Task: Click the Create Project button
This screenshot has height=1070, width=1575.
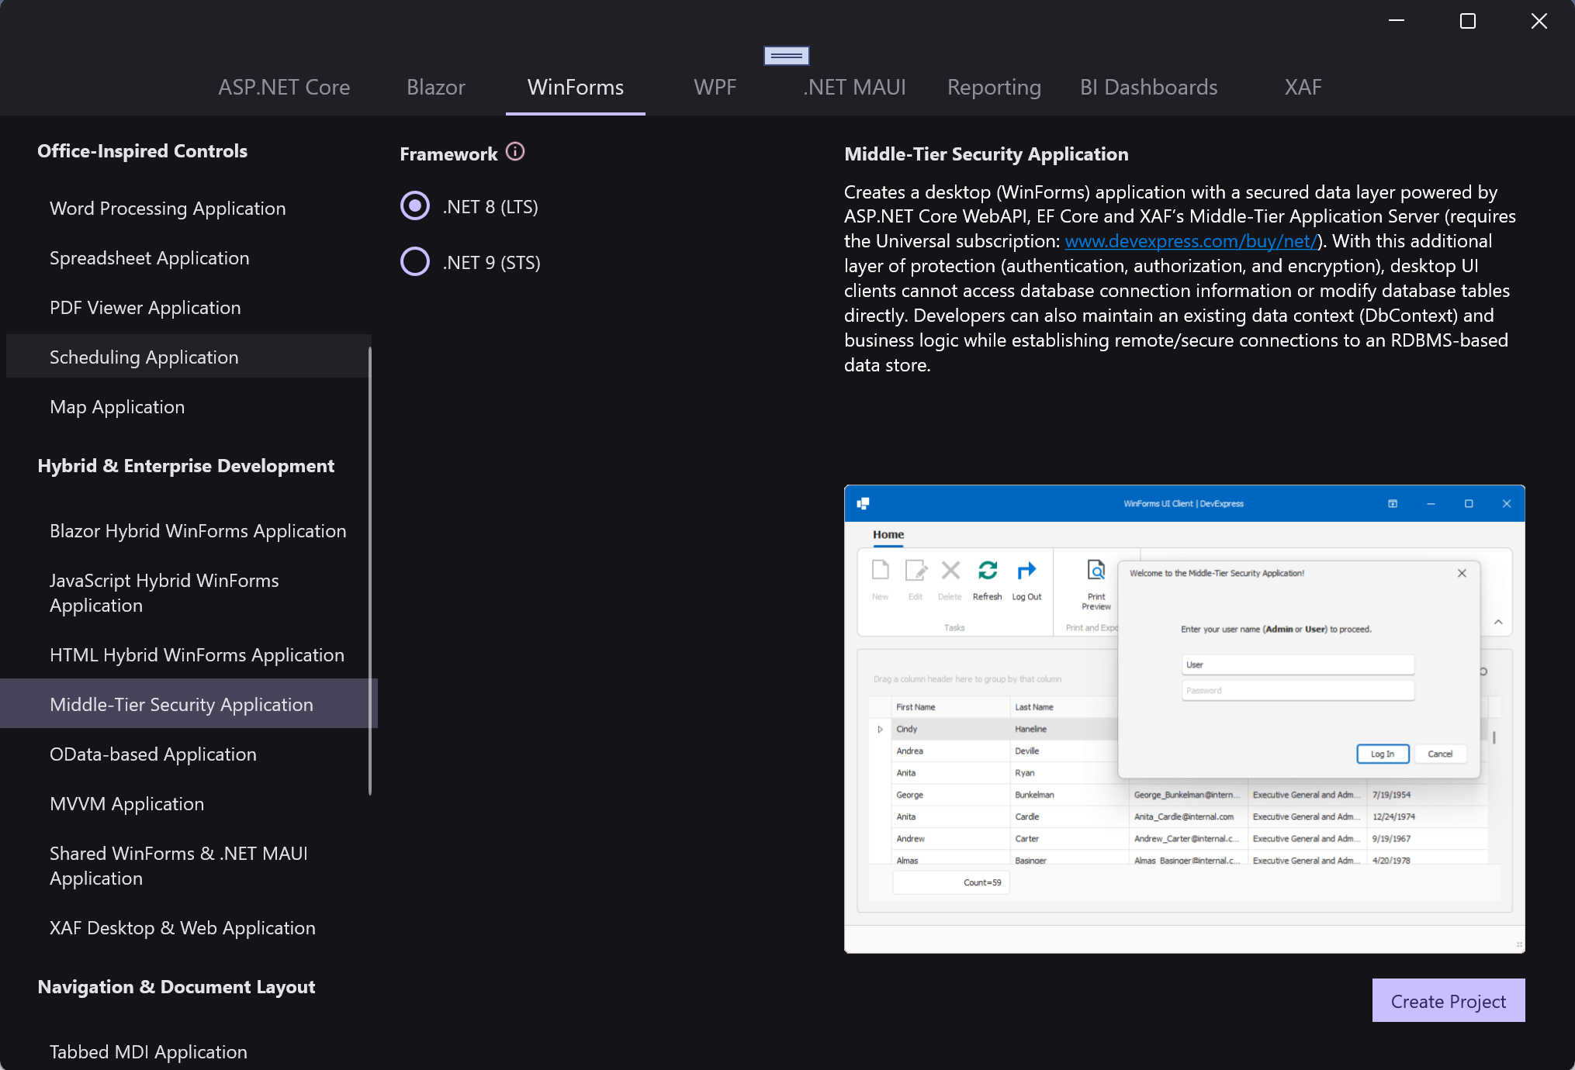Action: click(1448, 1000)
